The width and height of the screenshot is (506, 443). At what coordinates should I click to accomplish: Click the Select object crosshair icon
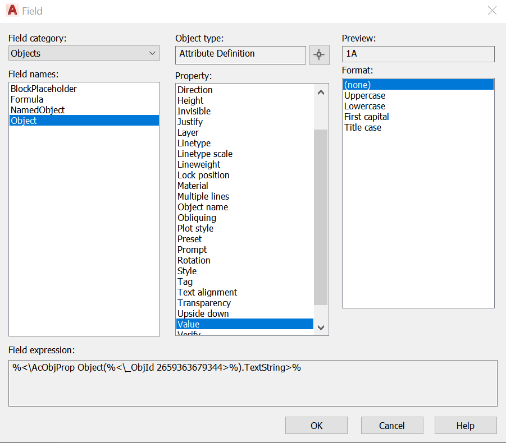coord(319,55)
